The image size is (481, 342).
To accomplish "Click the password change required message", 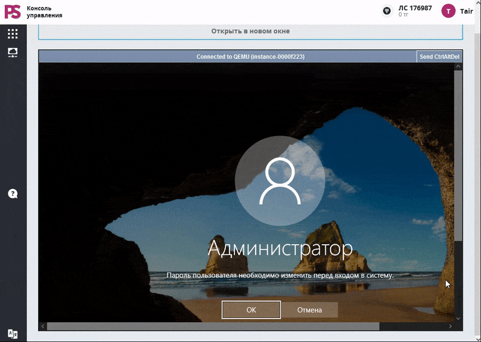I will (280, 275).
